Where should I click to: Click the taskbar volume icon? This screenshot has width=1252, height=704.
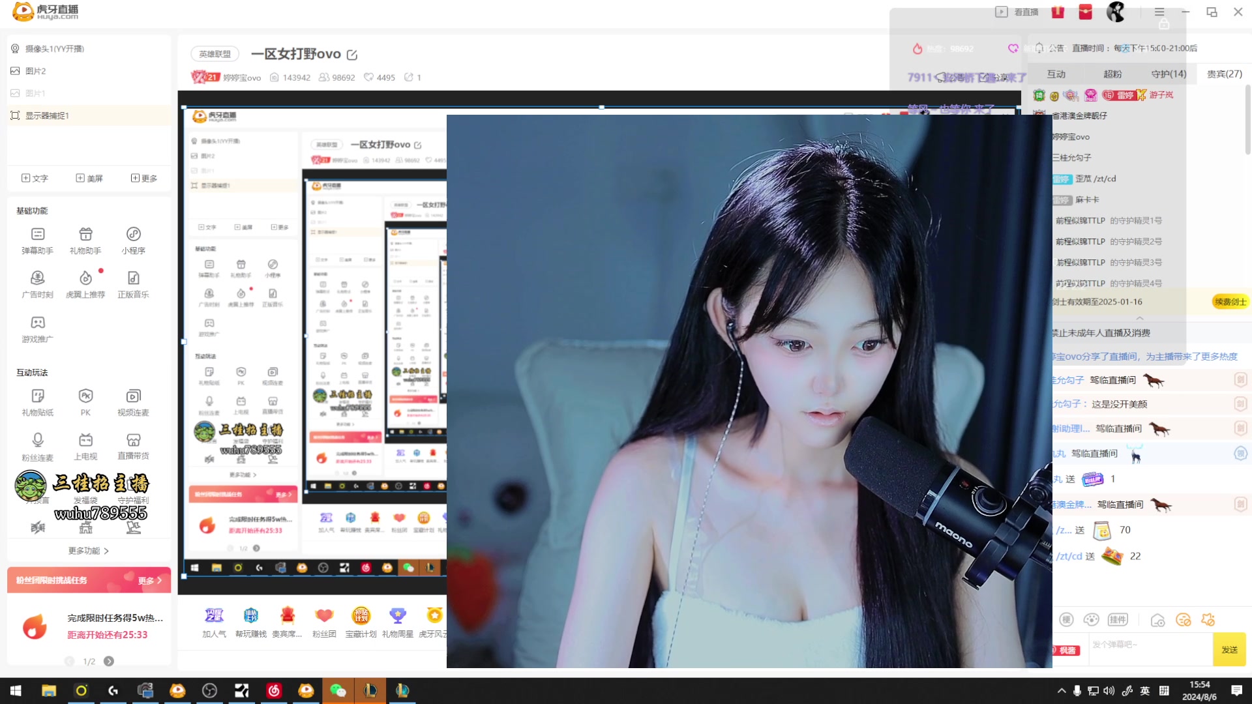click(1109, 691)
